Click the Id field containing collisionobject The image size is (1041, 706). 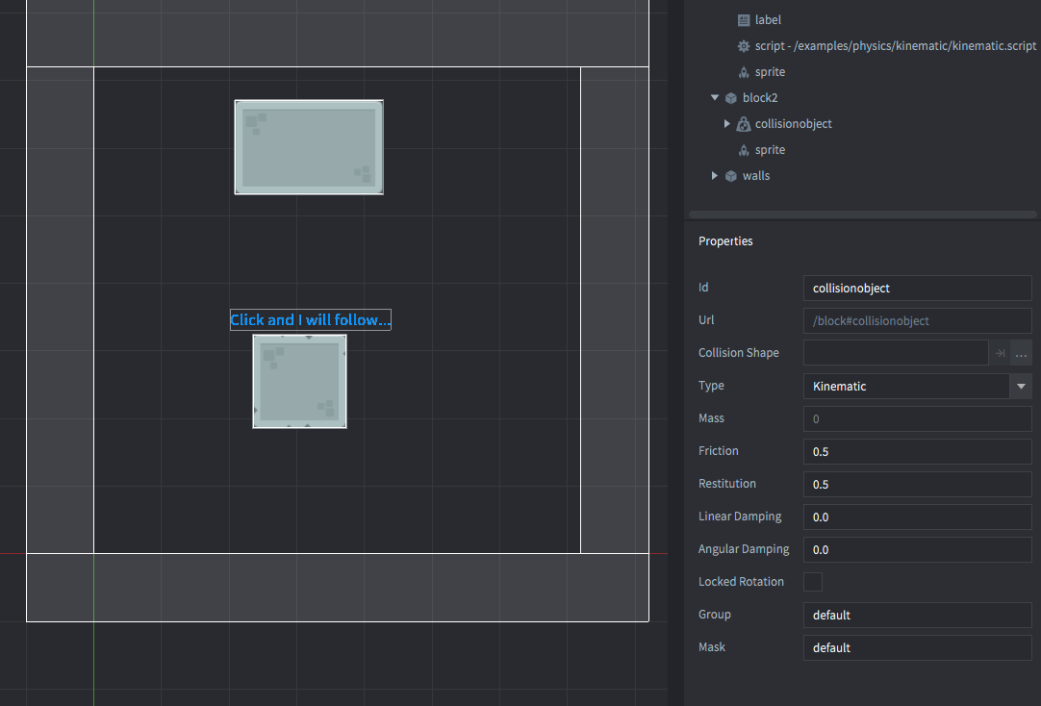pos(918,288)
